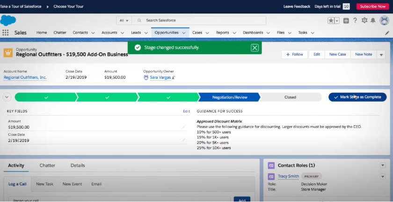Screen dimensions: 393x202
Task: Click the pencil icon to edit navigation
Action: [387, 33]
